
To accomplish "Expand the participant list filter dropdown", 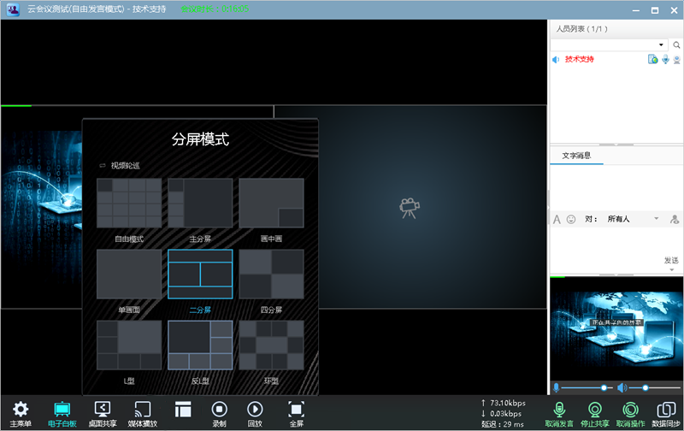I will (x=661, y=44).
